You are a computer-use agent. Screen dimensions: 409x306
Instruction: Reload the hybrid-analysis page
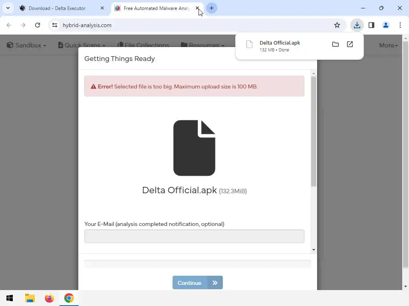pos(37,25)
